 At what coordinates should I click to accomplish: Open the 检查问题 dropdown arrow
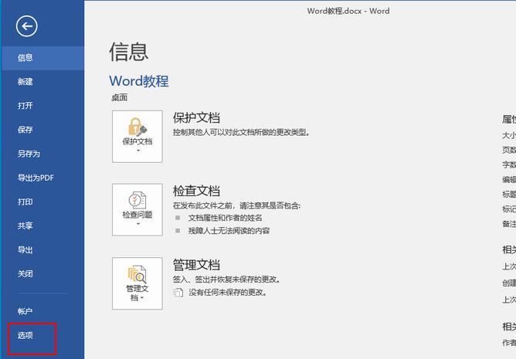(138, 224)
